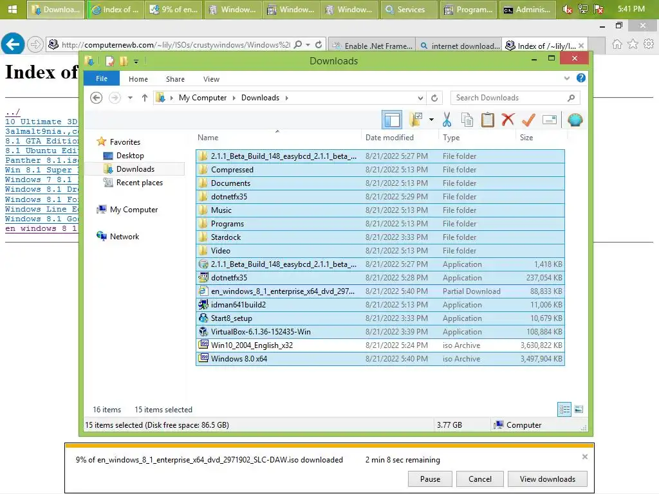Click View downloads button
Viewport: 659px width, 494px height.
click(x=547, y=479)
